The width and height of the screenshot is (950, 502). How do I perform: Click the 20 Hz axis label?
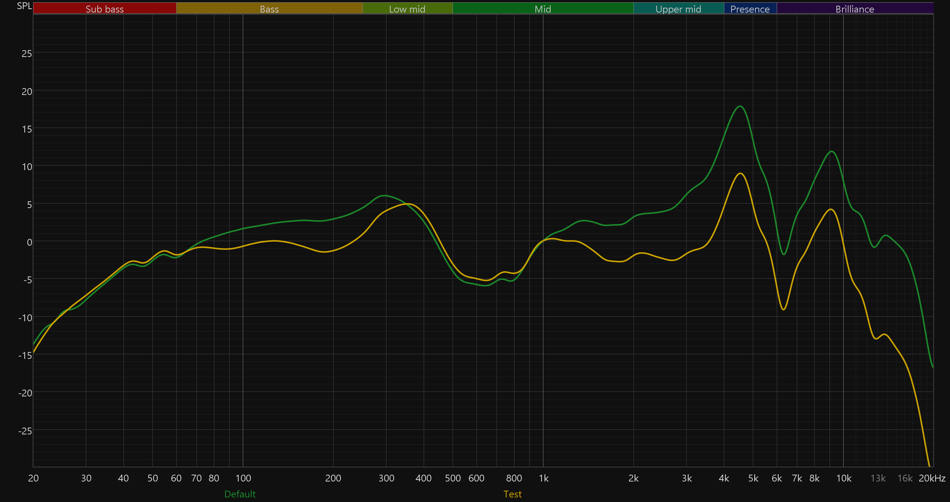point(33,478)
